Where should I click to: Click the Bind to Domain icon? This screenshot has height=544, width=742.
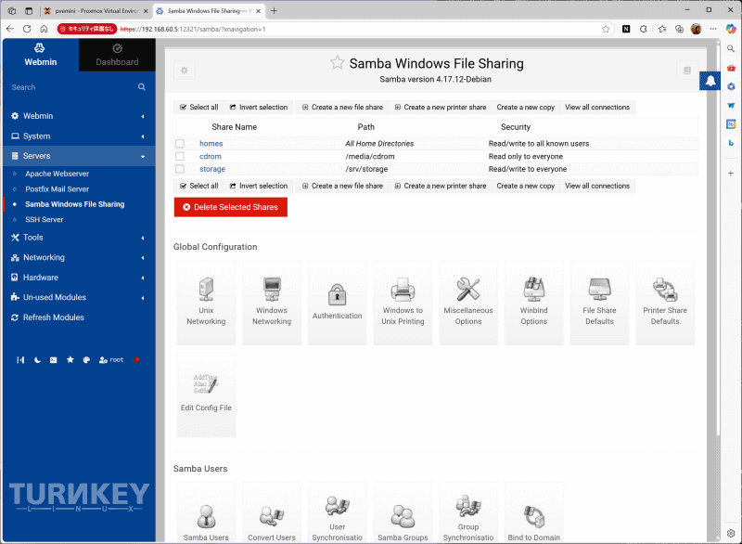click(x=533, y=511)
